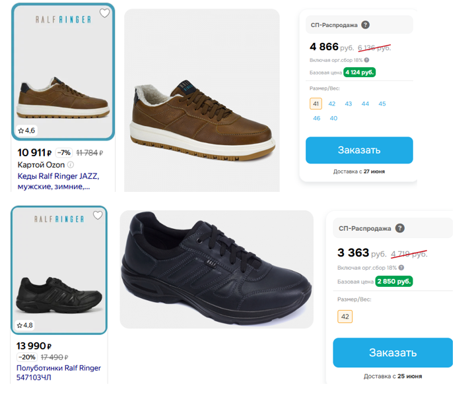The height and width of the screenshot is (395, 472).
Task: Select size 42 for black shoes
Action: click(x=345, y=317)
